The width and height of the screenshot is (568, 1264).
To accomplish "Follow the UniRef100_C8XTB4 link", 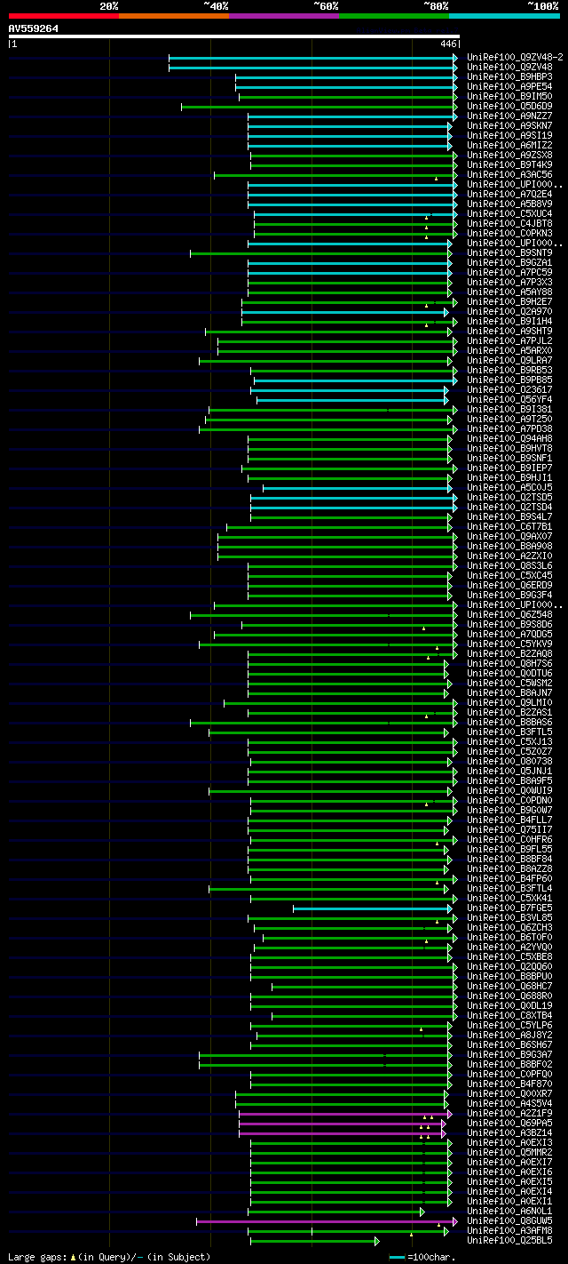I will click(509, 1015).
